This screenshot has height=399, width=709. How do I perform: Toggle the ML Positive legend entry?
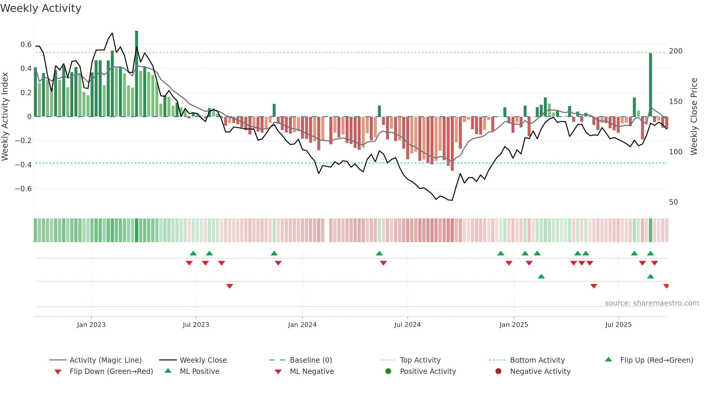(192, 371)
